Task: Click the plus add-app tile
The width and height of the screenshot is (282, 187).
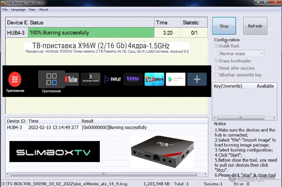Action: pos(197,79)
